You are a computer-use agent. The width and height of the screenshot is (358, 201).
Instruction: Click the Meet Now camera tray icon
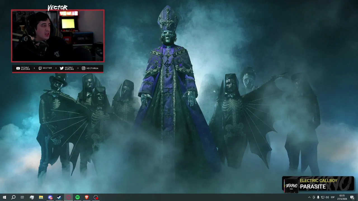314,197
